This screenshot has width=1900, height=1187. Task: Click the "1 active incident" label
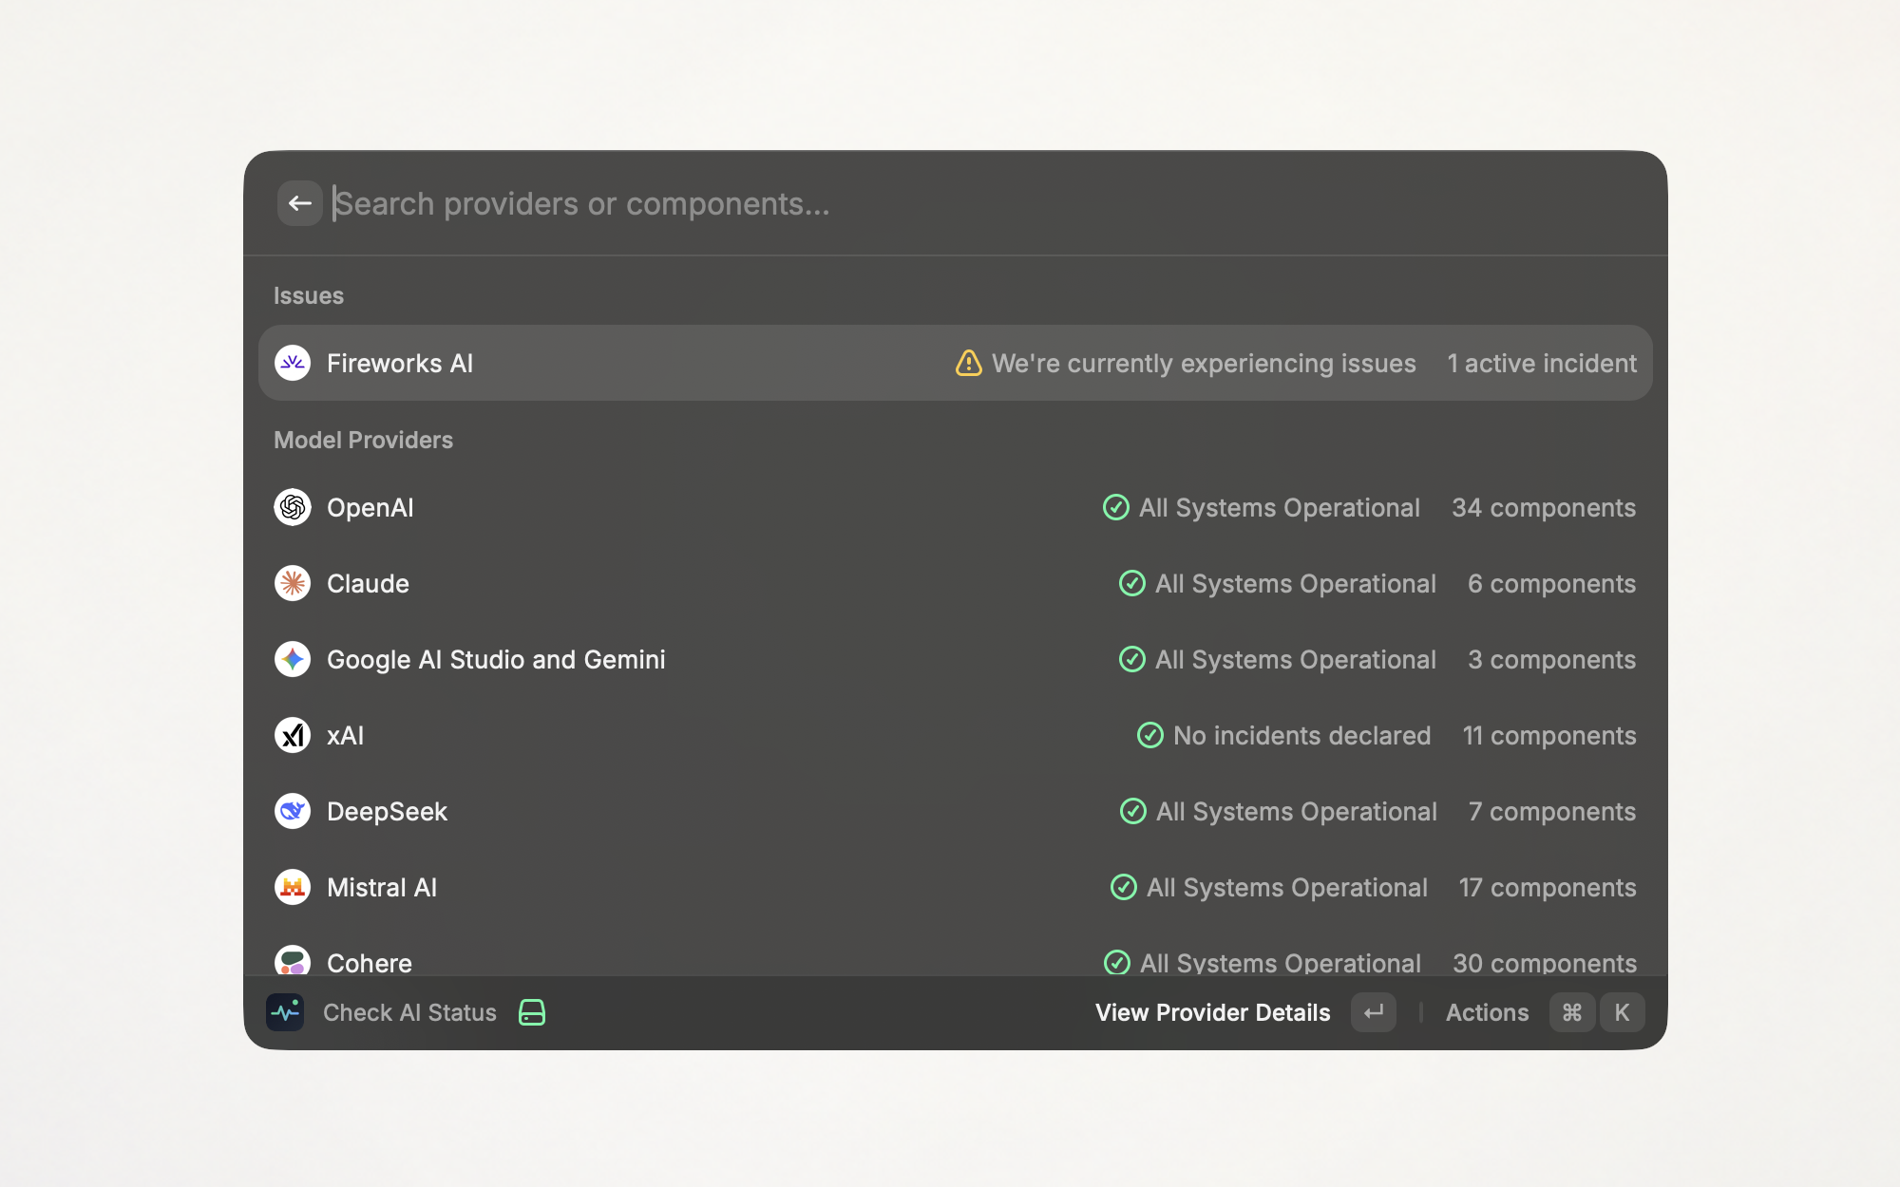click(1542, 364)
